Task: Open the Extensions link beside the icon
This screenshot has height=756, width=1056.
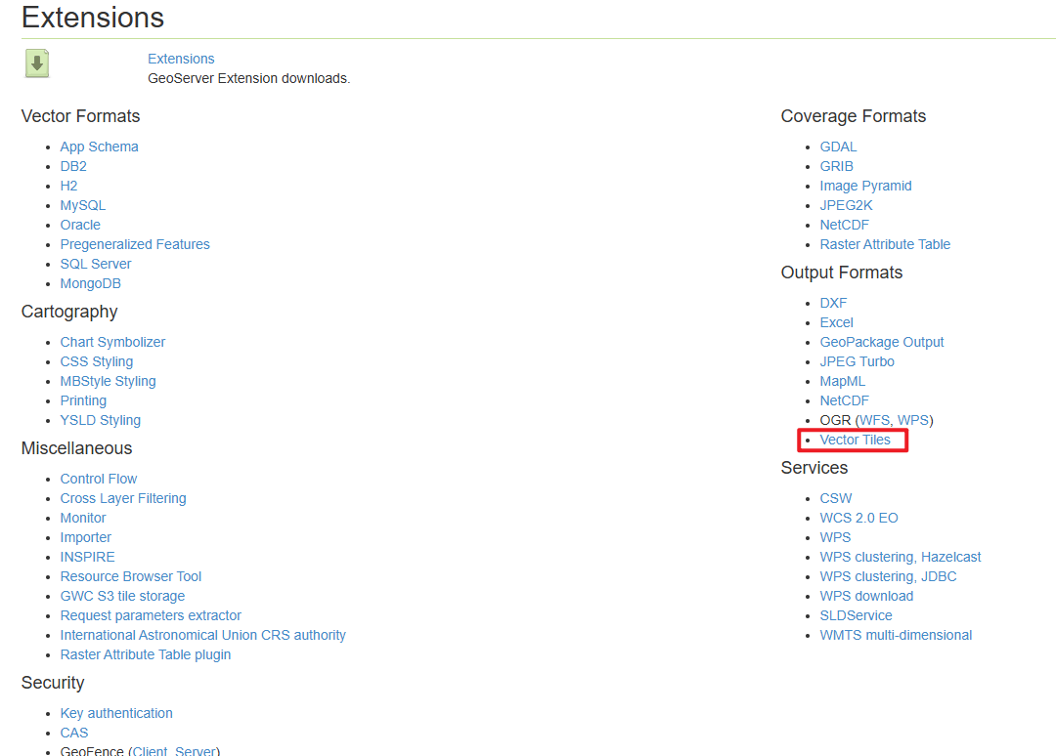Action: click(181, 59)
